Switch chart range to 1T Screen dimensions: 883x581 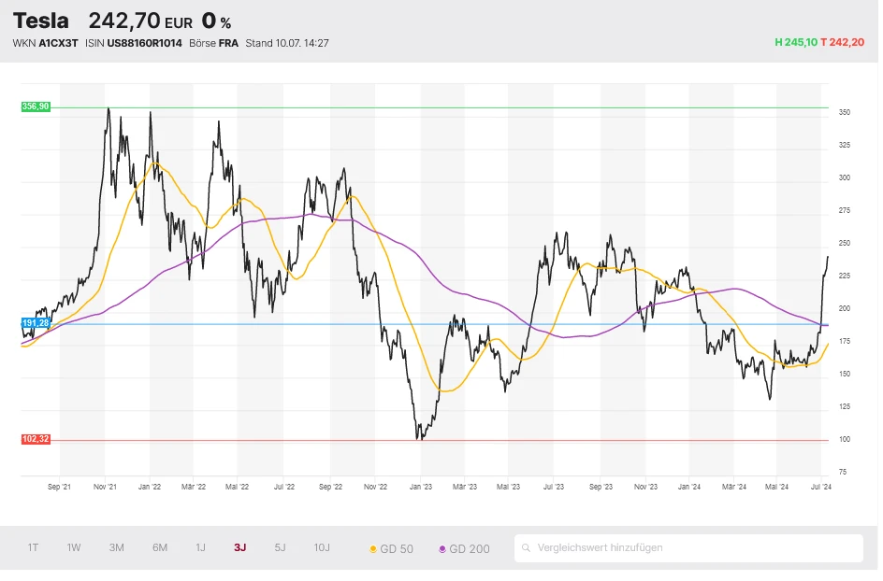point(33,548)
